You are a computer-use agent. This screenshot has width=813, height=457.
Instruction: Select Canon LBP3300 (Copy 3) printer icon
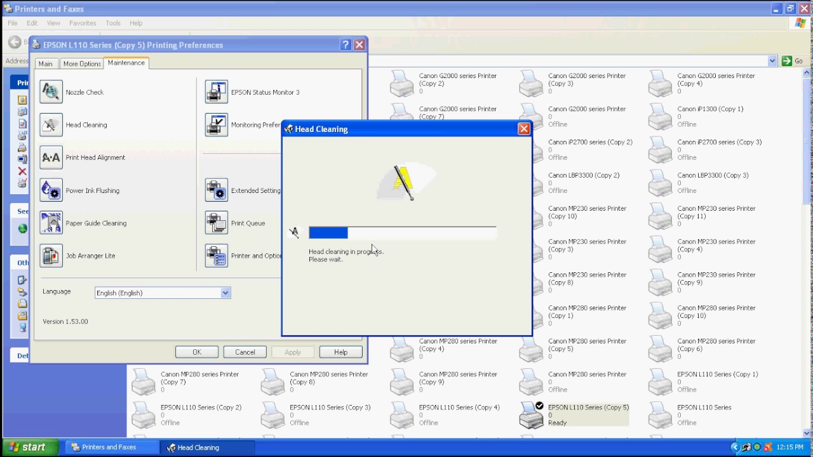[x=661, y=183]
